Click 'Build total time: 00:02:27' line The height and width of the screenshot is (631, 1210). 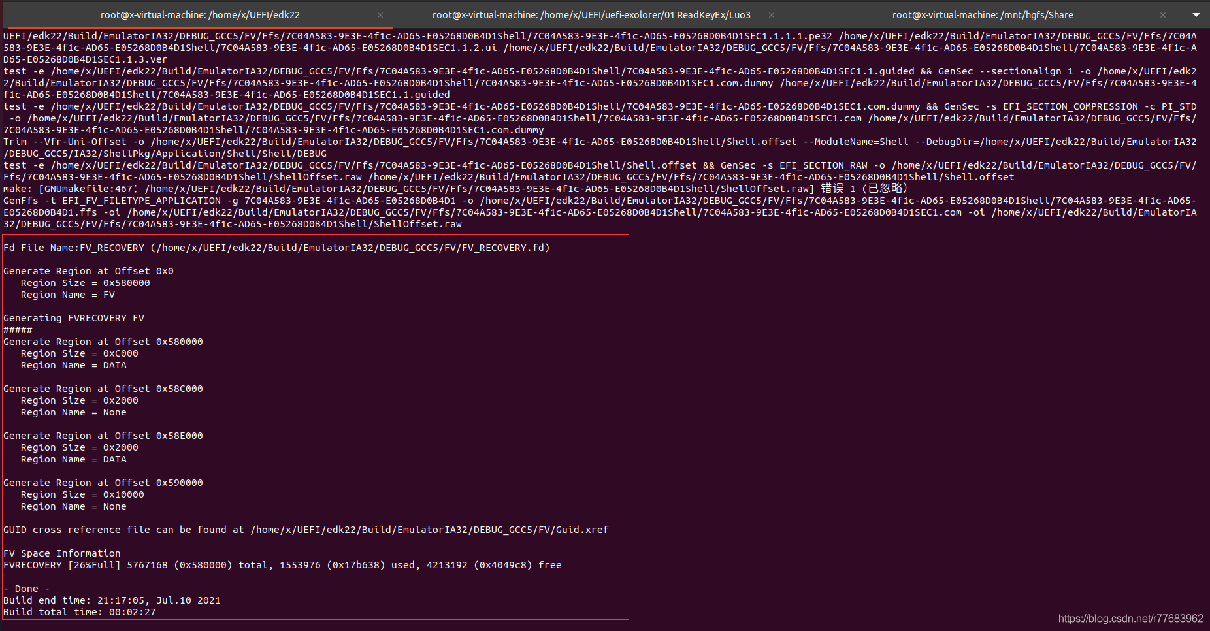coord(80,612)
